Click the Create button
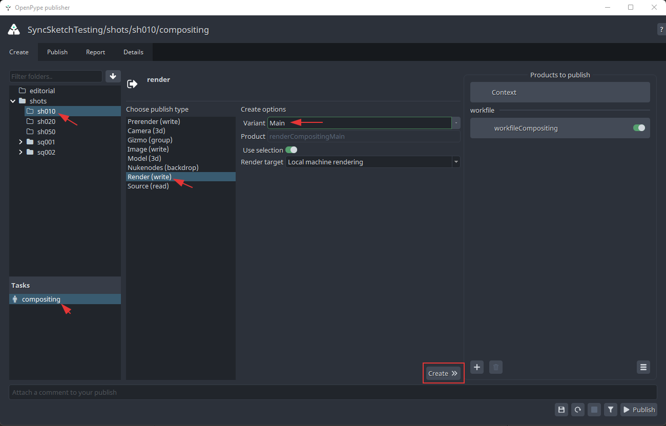 [443, 373]
